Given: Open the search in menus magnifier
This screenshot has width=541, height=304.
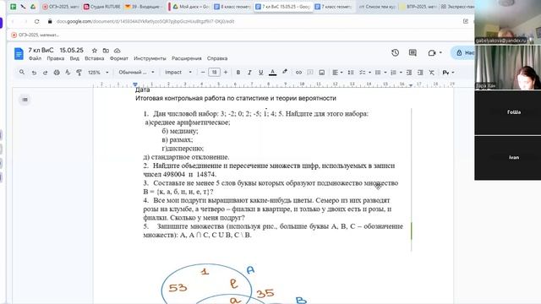Looking at the screenshot, I should click(x=22, y=73).
